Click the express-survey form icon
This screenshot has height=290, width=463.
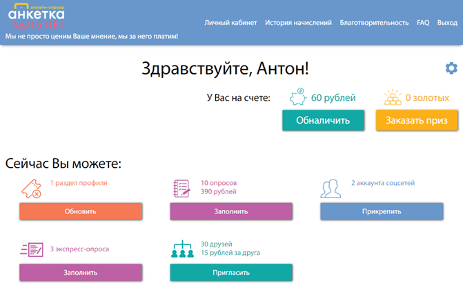pyautogui.click(x=32, y=250)
